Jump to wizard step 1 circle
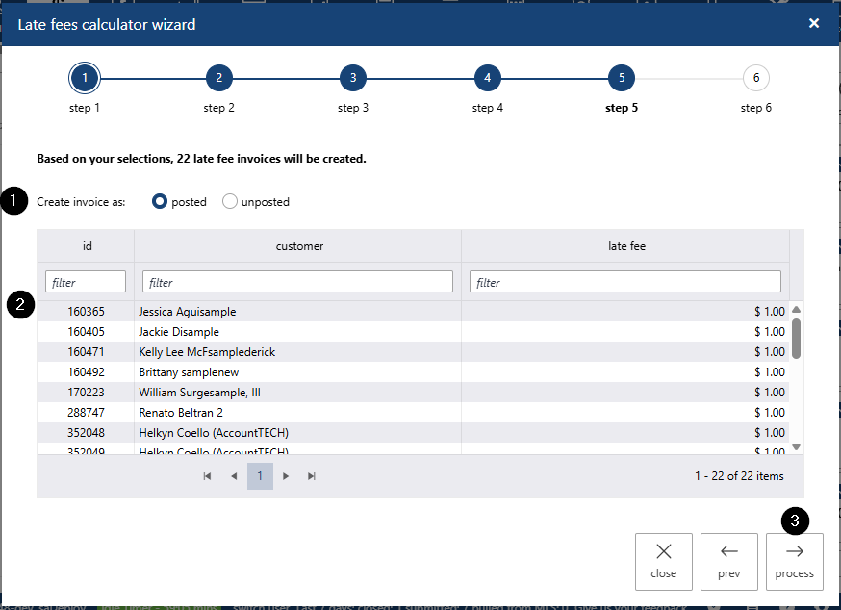The image size is (841, 610). coord(85,78)
